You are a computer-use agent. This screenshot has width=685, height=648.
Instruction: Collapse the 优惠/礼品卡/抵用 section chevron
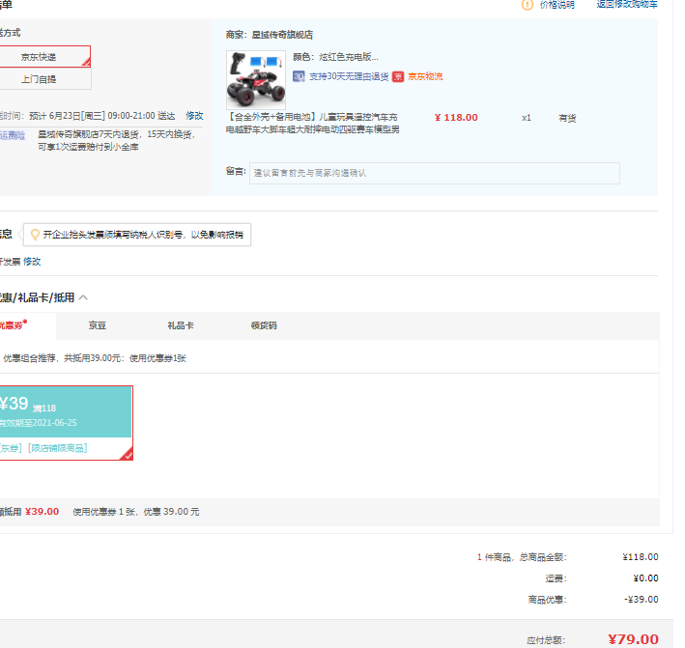tap(83, 297)
